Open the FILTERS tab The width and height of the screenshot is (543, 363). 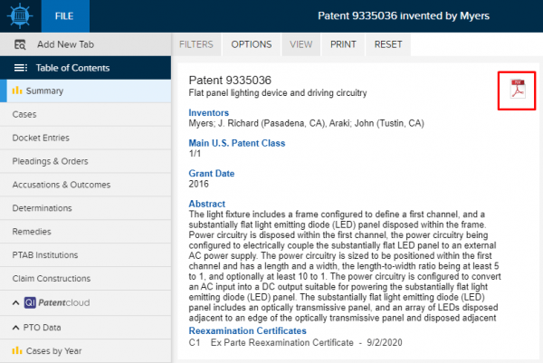(x=196, y=43)
